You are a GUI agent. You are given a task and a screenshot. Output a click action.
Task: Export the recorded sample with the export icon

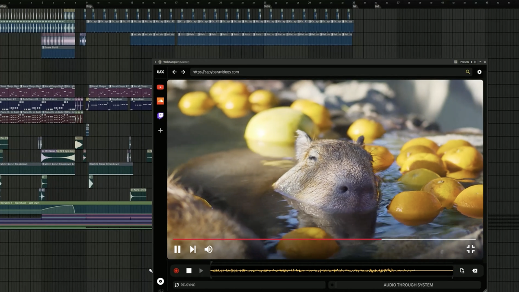461,270
